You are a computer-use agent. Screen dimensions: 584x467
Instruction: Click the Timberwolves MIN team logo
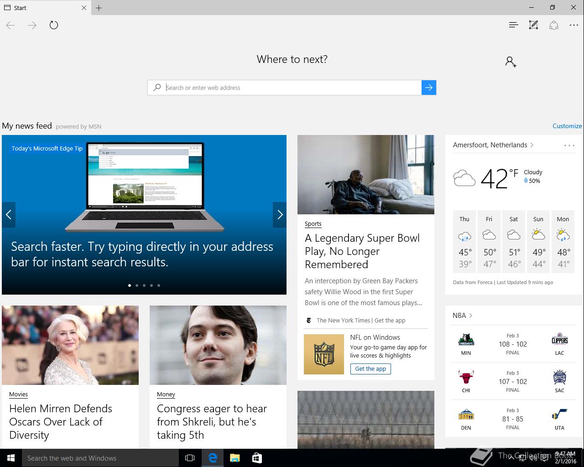(x=466, y=340)
